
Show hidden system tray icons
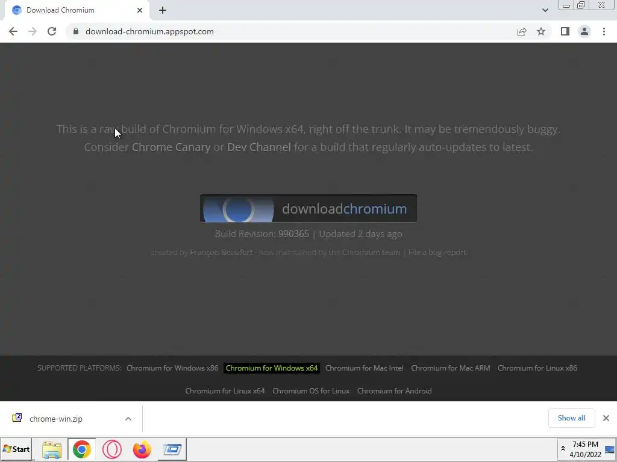pos(563,449)
